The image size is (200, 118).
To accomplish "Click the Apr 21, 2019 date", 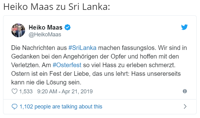I will pos(77,92).
